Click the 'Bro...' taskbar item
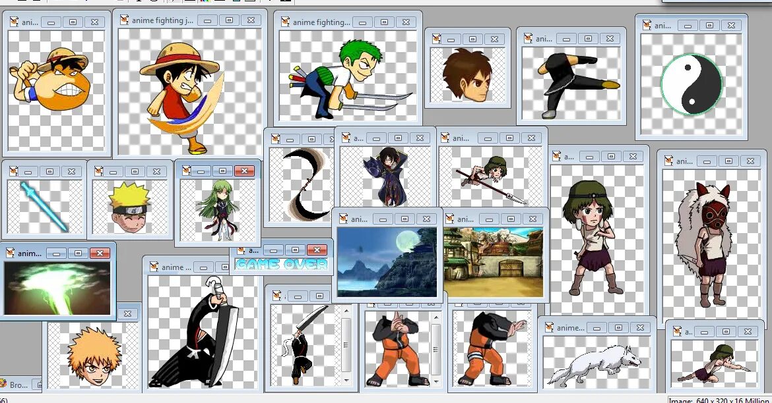Viewport: 772px width, 403px height. point(18,385)
